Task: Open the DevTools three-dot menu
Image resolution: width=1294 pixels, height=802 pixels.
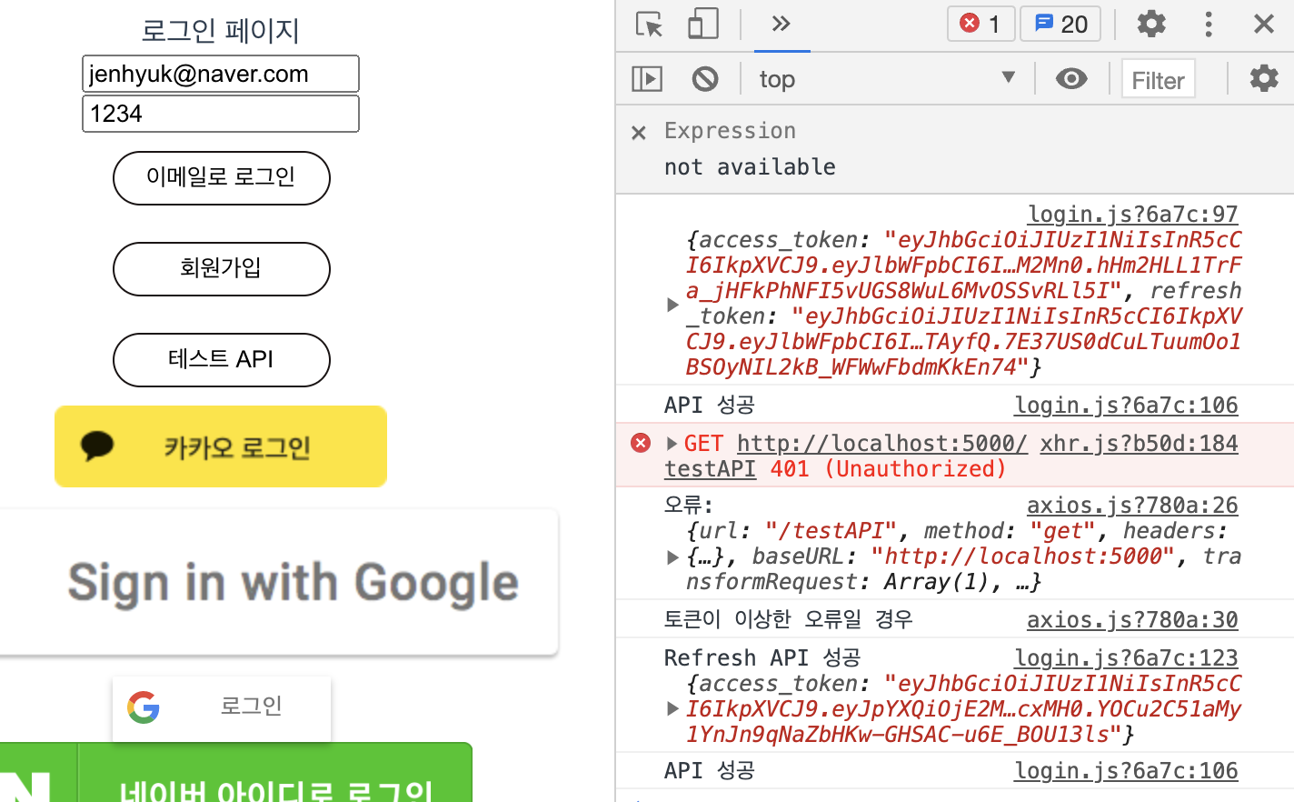Action: tap(1209, 24)
